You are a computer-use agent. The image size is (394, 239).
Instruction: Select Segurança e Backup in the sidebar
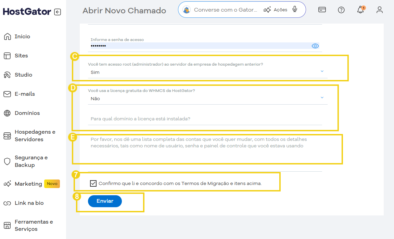coord(8,161)
